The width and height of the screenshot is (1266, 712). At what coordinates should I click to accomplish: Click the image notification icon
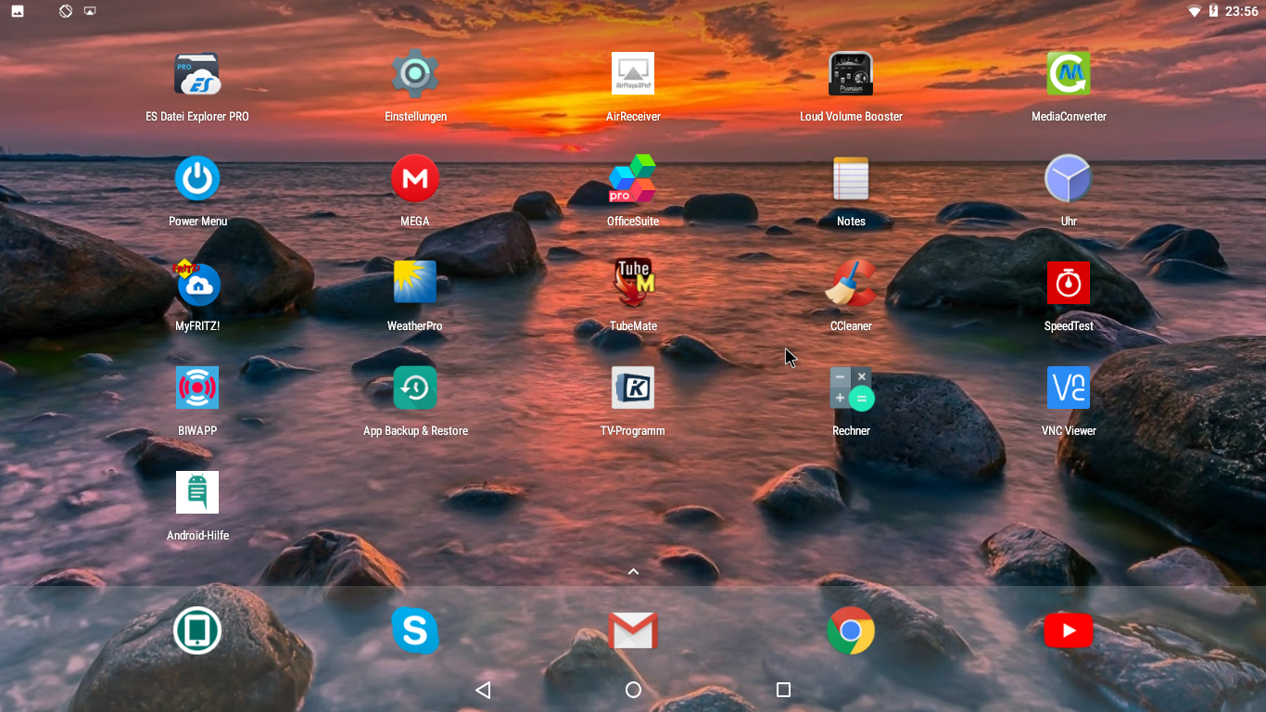click(x=18, y=11)
